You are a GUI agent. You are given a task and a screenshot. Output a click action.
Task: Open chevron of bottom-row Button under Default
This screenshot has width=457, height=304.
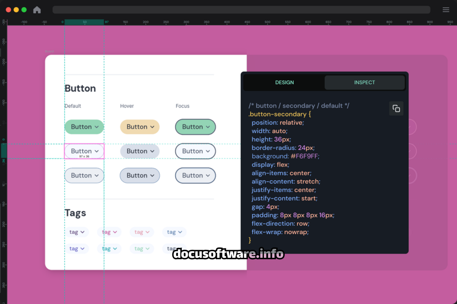[97, 176]
